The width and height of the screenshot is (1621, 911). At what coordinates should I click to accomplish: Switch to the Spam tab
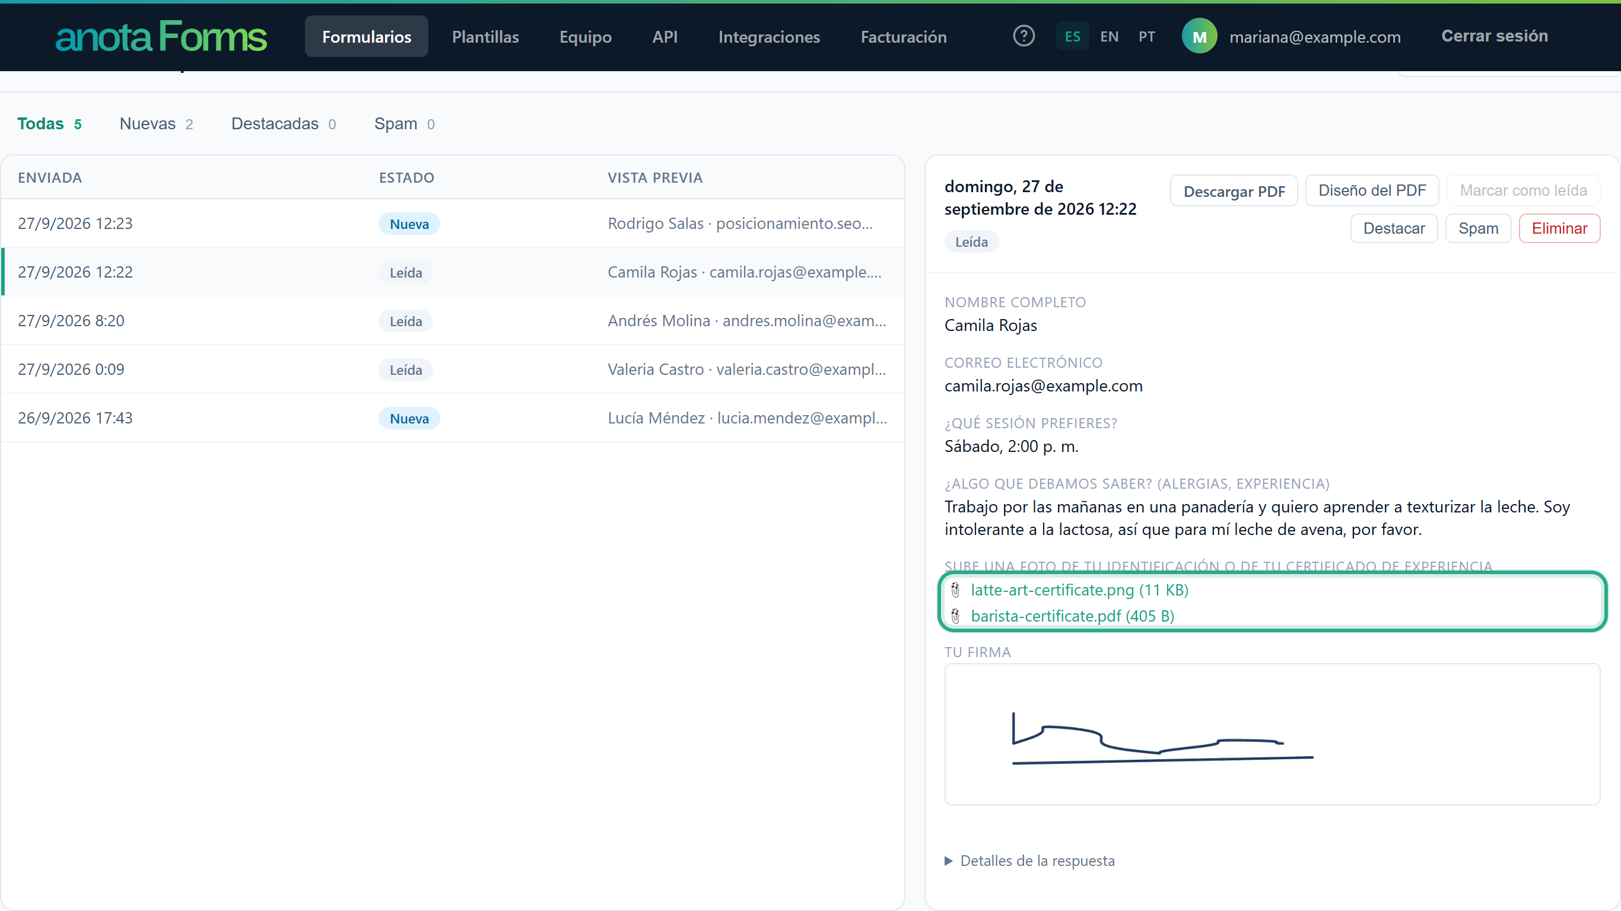pos(405,124)
